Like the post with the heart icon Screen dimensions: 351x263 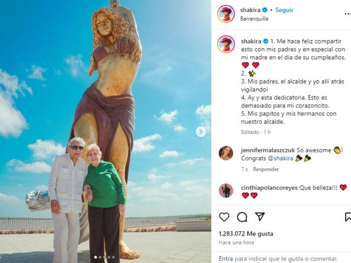(x=224, y=217)
